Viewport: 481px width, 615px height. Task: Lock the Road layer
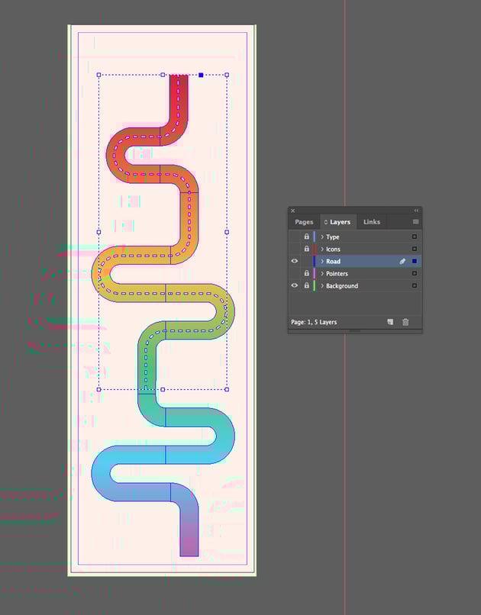point(306,261)
